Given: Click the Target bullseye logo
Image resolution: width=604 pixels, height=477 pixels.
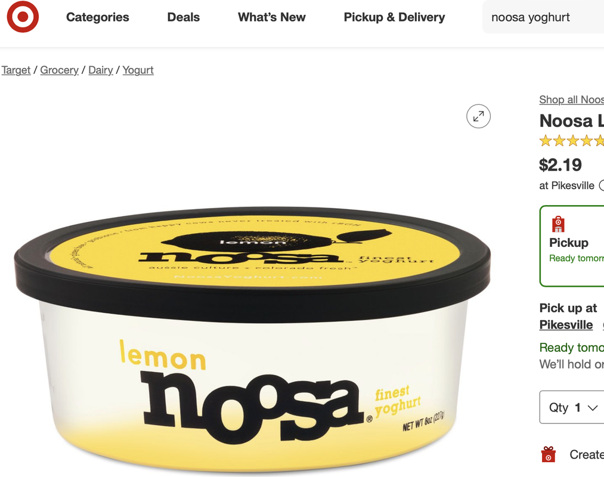Looking at the screenshot, I should coord(23,17).
